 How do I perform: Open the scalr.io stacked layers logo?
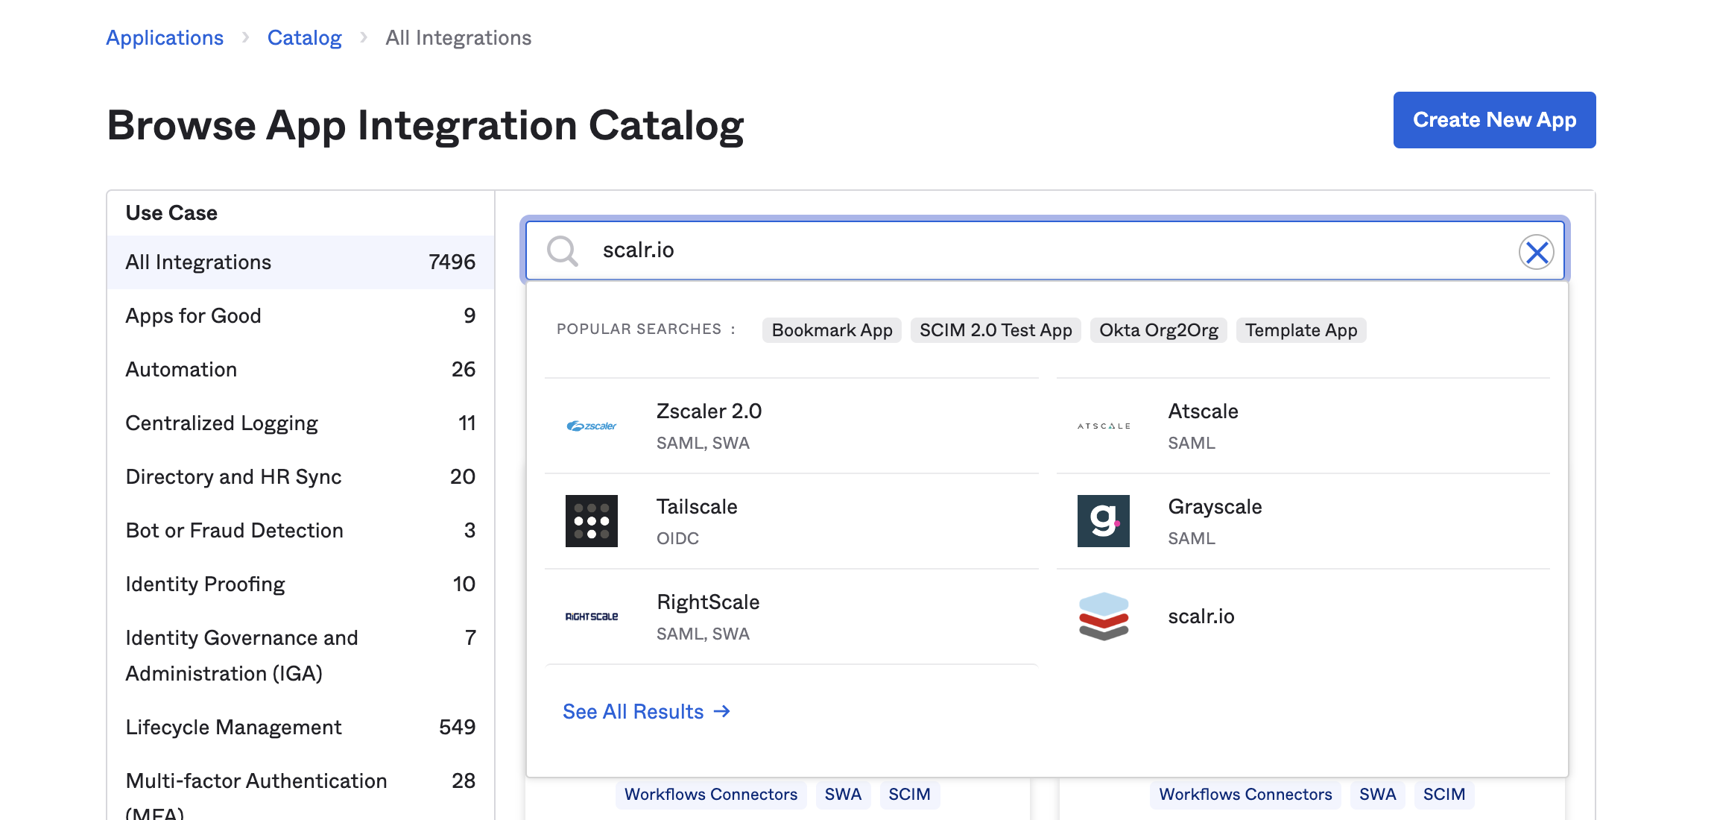[x=1104, y=616]
